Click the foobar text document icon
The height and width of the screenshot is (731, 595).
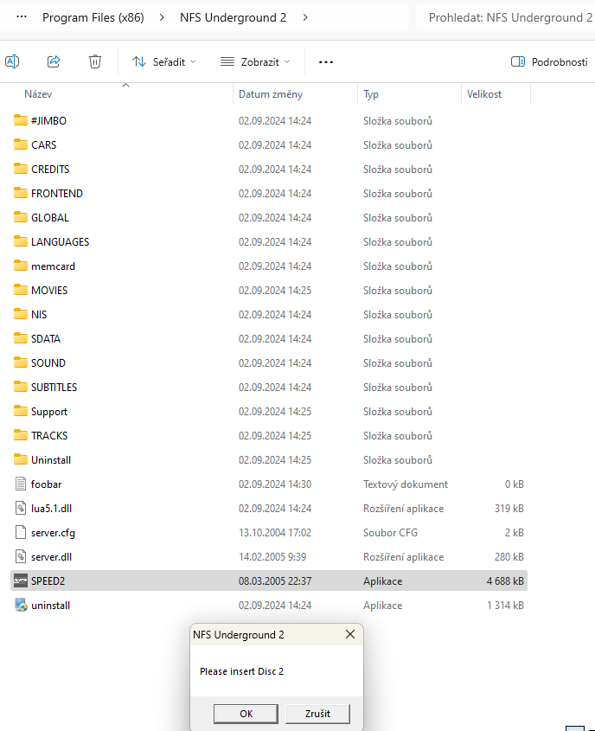(21, 484)
